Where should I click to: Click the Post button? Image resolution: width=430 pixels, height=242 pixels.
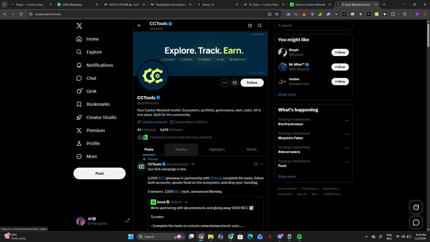[x=100, y=173]
